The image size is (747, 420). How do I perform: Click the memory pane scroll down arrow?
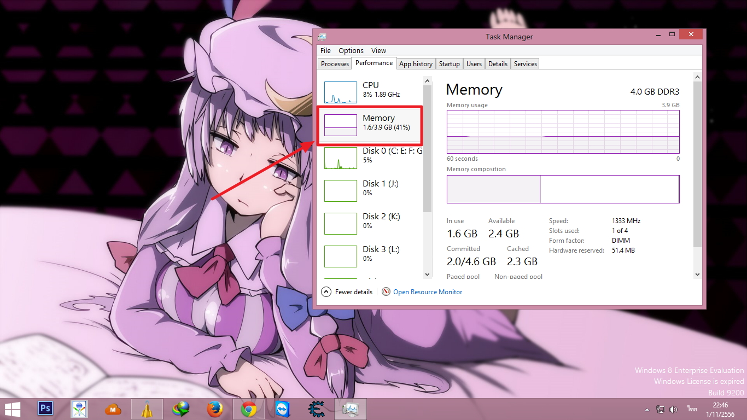[x=697, y=274]
